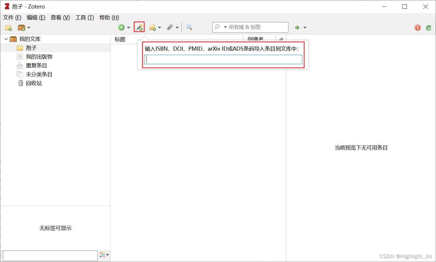Open the New Library box icon
Viewport: 436px width, 262px height.
[22, 28]
